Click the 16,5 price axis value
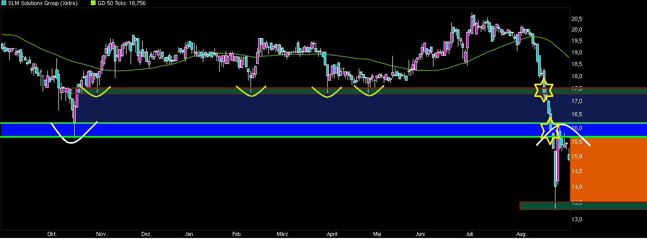Viewport: 647px width, 239px height. pos(577,115)
